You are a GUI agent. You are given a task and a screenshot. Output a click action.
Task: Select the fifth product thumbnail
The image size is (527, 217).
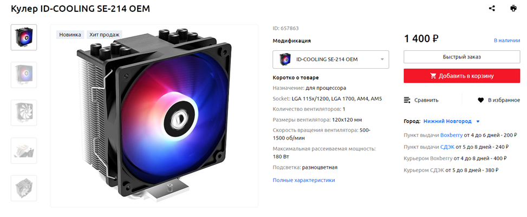coord(24,188)
